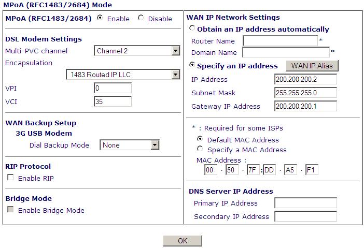
Task: Check the Enable RIP checkbox
Action: click(10, 178)
